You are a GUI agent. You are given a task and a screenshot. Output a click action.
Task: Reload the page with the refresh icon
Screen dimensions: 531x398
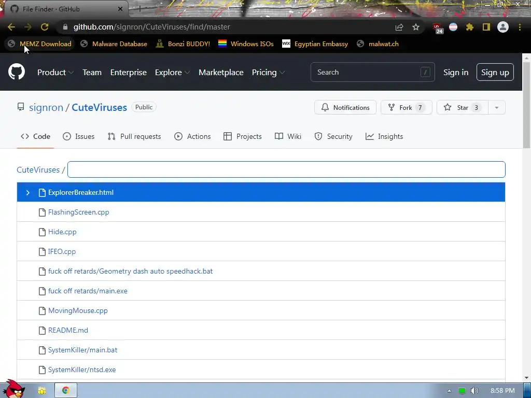pyautogui.click(x=45, y=27)
